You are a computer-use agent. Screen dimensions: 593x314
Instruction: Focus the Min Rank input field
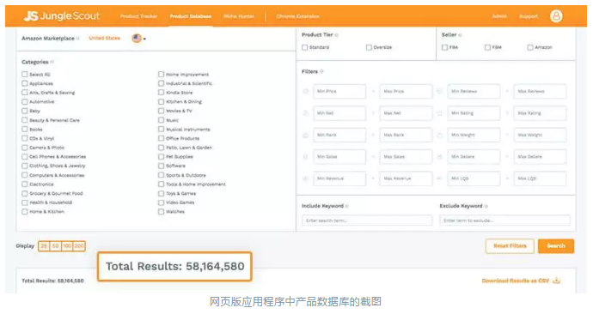pyautogui.click(x=339, y=135)
